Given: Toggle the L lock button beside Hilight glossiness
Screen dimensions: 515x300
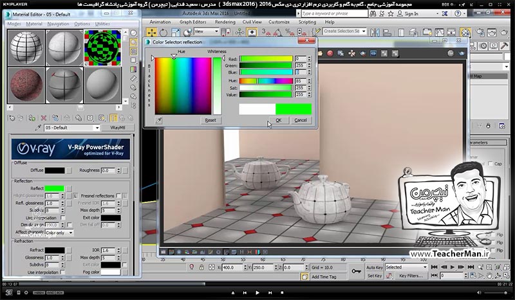Looking at the screenshot, I should 75,196.
